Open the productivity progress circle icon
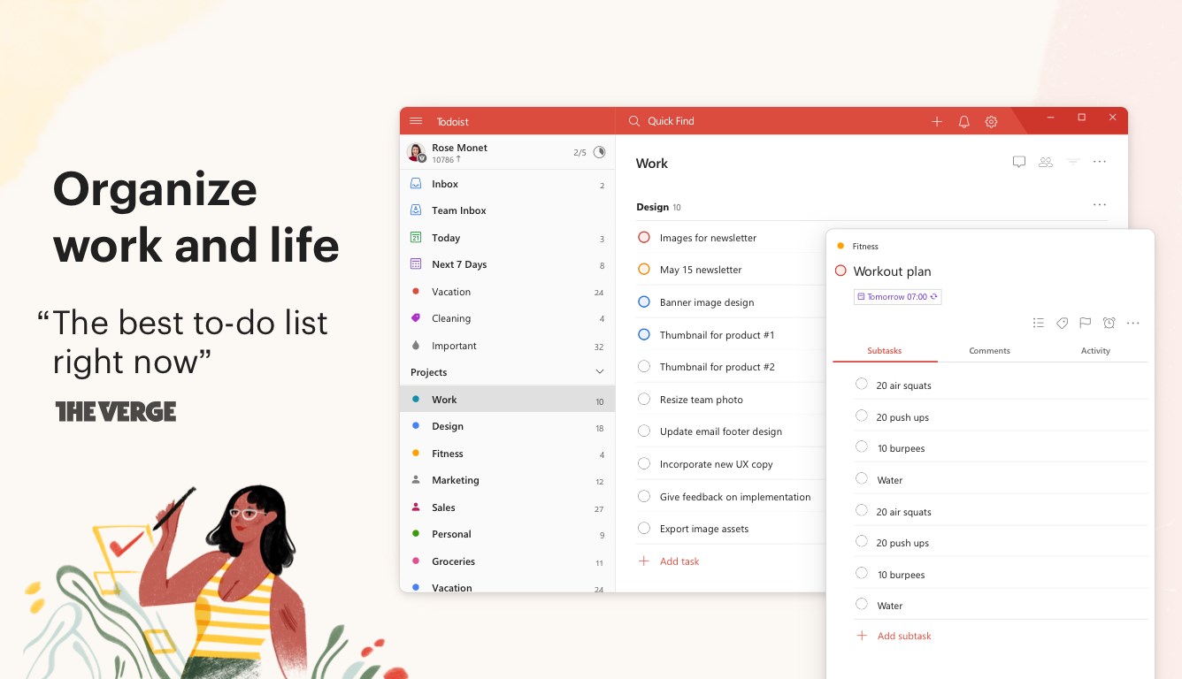This screenshot has height=679, width=1182. (x=599, y=152)
